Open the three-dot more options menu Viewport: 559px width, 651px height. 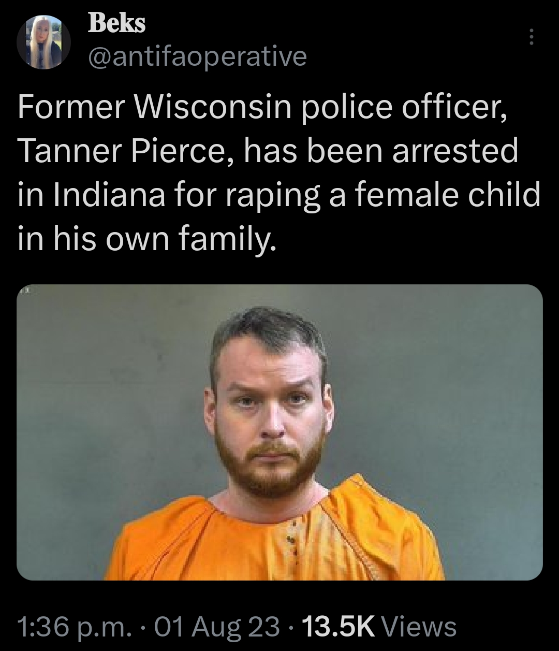point(529,38)
